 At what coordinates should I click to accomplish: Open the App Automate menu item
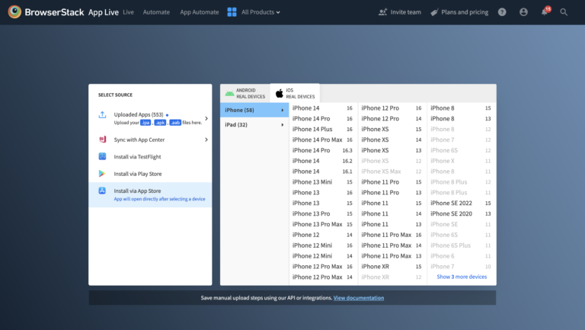(200, 12)
